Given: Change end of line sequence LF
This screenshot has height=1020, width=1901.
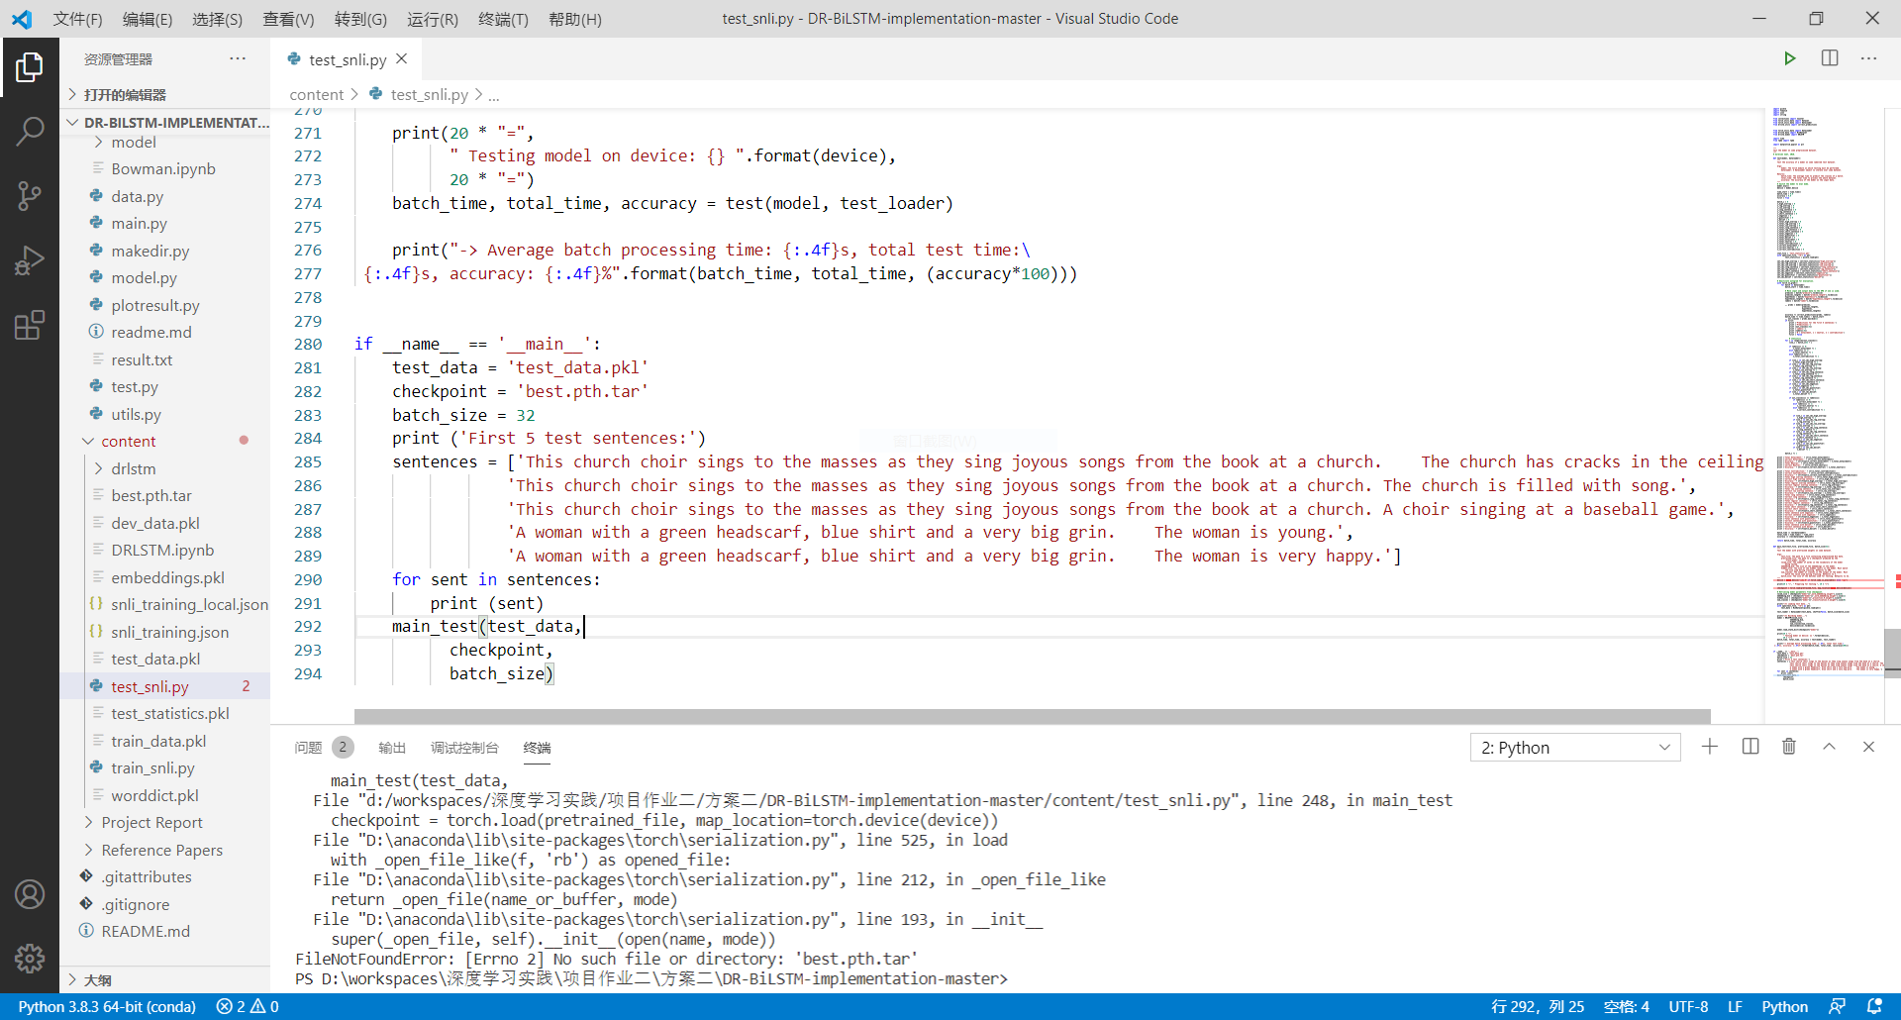Looking at the screenshot, I should 1735,1006.
